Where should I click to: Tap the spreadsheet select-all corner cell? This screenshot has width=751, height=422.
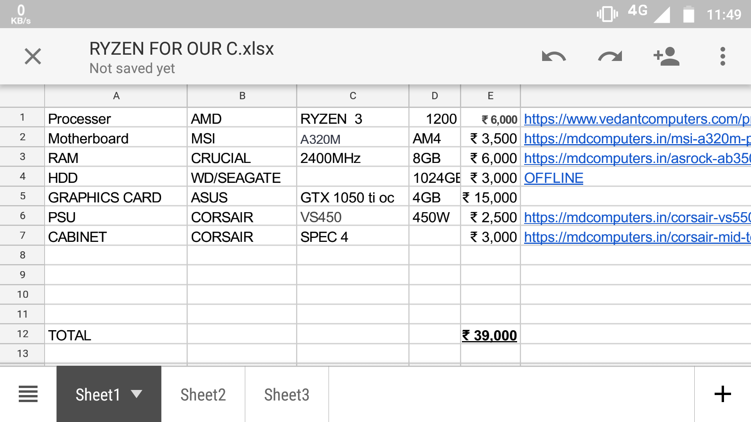[22, 96]
